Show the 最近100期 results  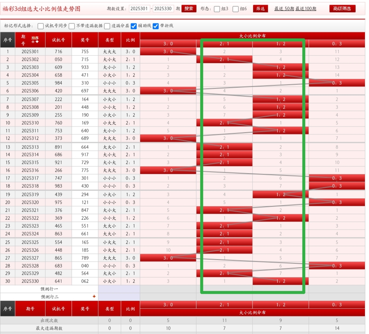point(306,9)
